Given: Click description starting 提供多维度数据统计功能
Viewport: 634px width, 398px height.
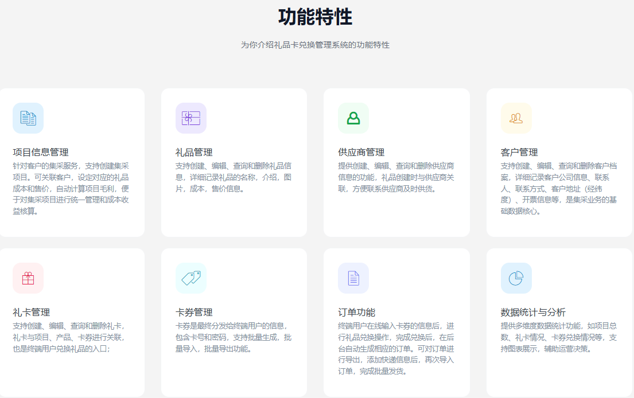Looking at the screenshot, I should click(559, 337).
